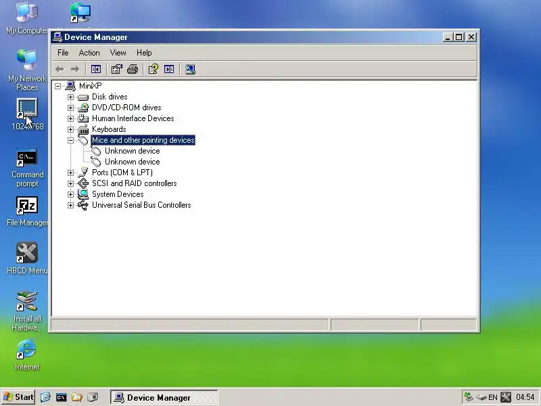The image size is (541, 406).
Task: Open the Help menu
Action: point(144,53)
